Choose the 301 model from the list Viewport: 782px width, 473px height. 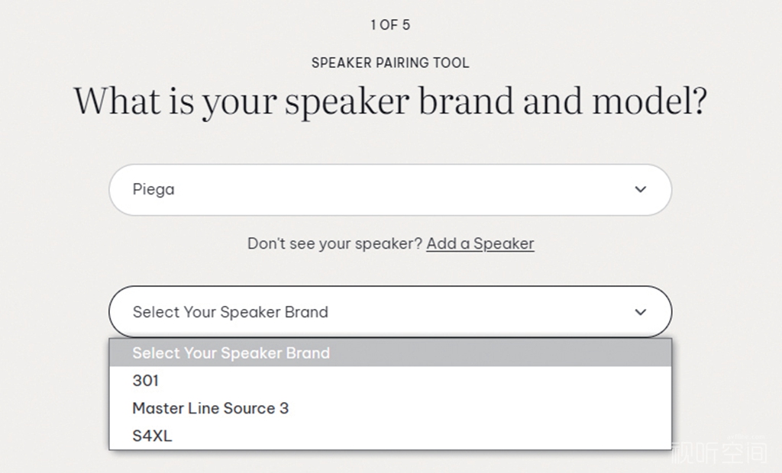click(x=146, y=381)
